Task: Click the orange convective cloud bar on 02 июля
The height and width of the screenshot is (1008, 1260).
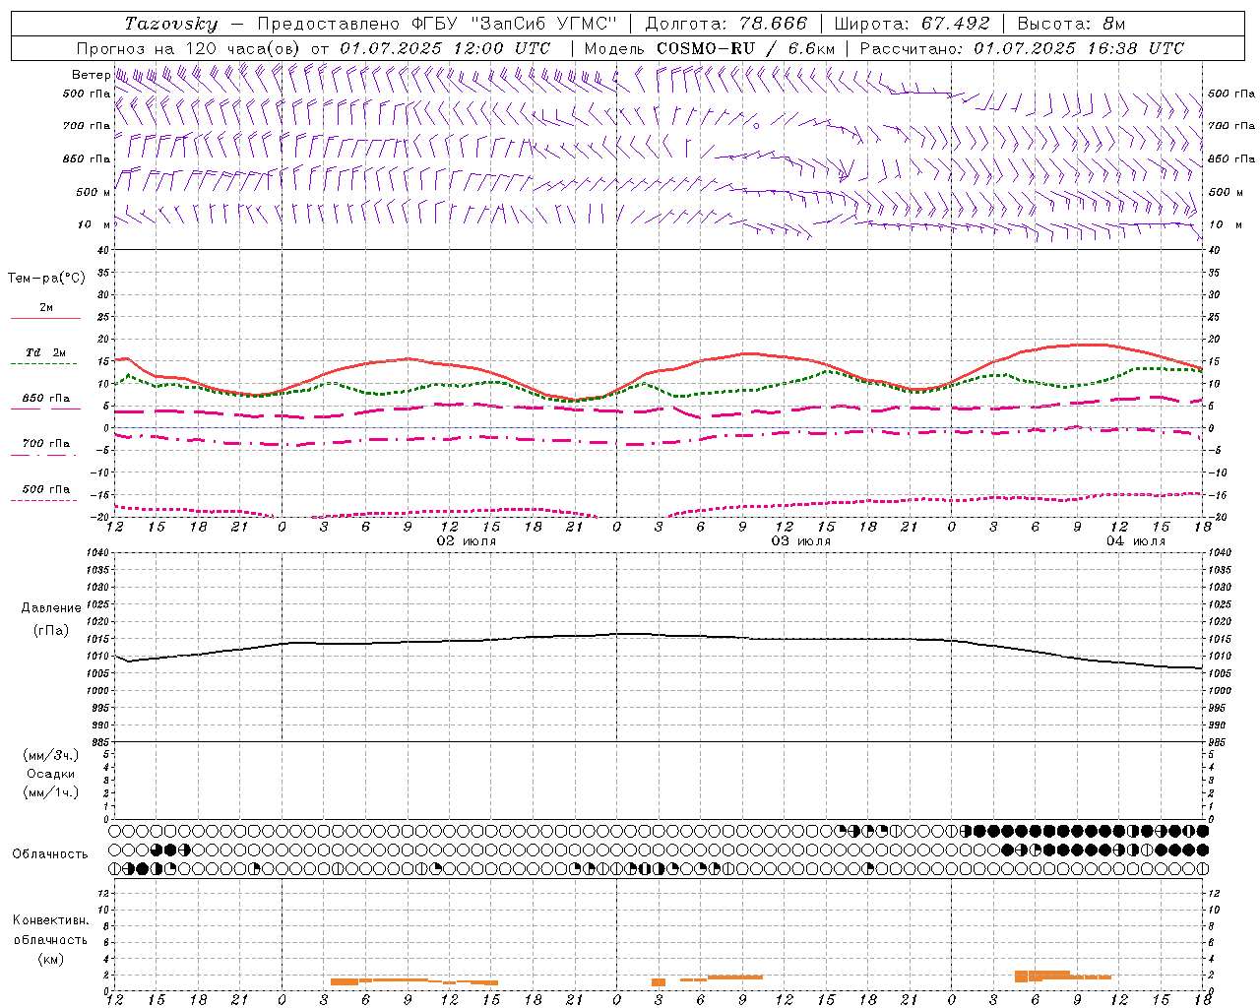Action: click(x=413, y=980)
